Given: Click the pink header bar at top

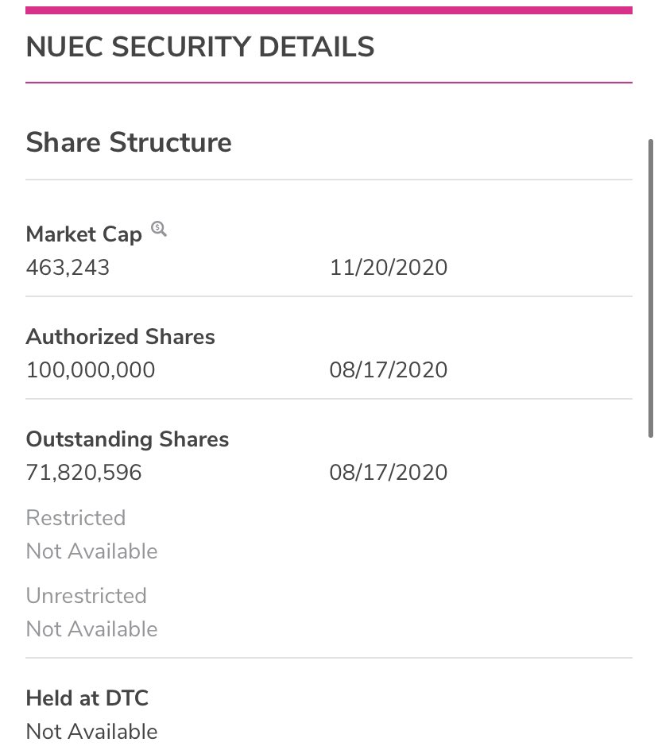Looking at the screenshot, I should pyautogui.click(x=329, y=10).
